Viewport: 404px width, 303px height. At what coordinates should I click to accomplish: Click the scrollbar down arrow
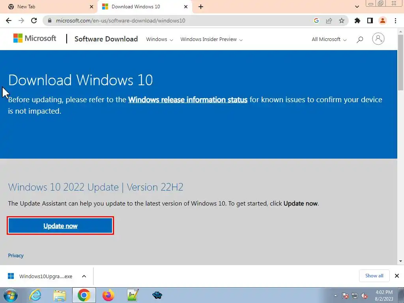pyautogui.click(x=401, y=261)
